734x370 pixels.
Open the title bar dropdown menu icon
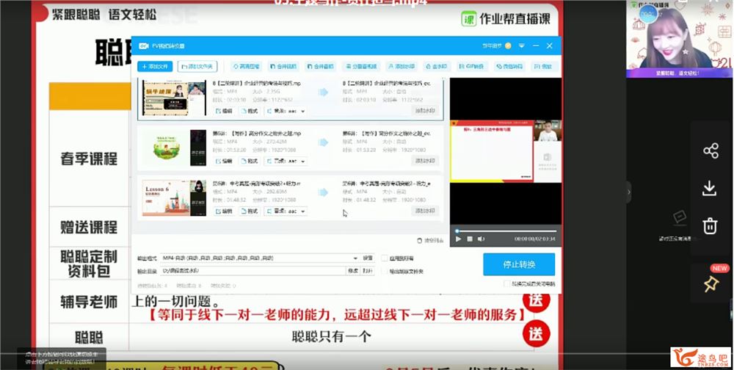click(x=521, y=46)
